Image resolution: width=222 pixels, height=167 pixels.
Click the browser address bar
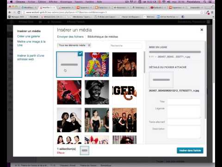[x=112, y=13]
